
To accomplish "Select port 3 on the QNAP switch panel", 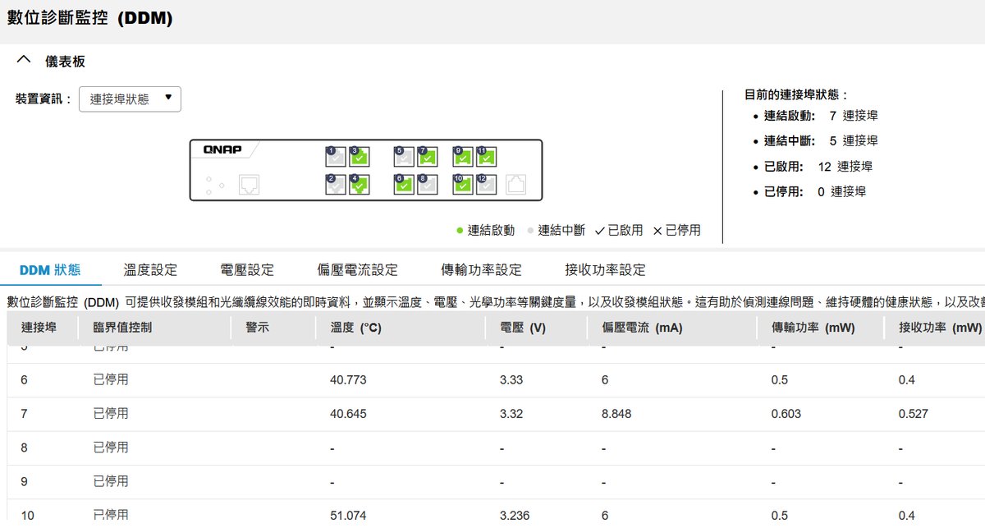I will 359,157.
